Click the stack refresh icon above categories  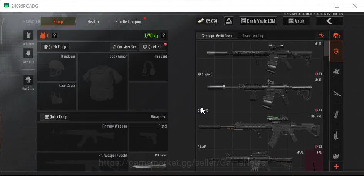[336, 35]
